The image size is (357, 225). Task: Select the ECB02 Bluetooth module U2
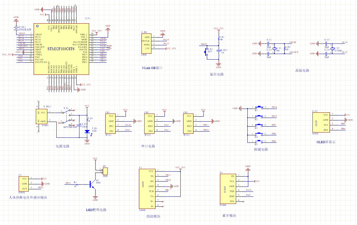click(228, 189)
